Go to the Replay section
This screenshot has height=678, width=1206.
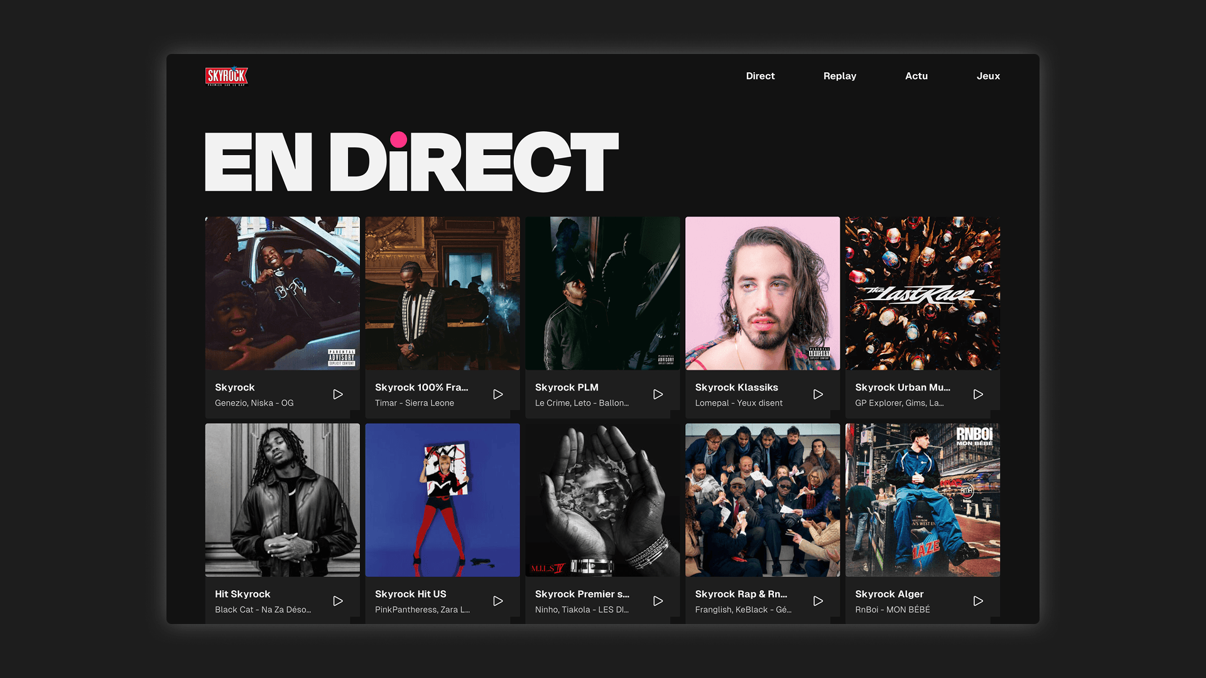[840, 76]
